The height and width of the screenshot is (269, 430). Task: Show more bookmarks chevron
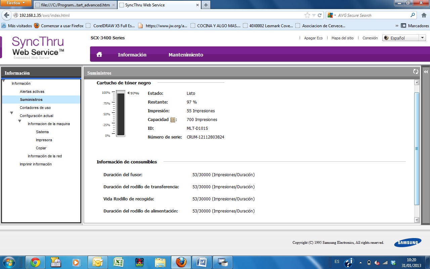397,26
